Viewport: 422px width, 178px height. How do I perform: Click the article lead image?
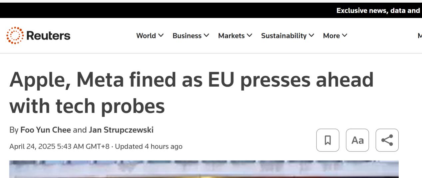[x=204, y=169]
